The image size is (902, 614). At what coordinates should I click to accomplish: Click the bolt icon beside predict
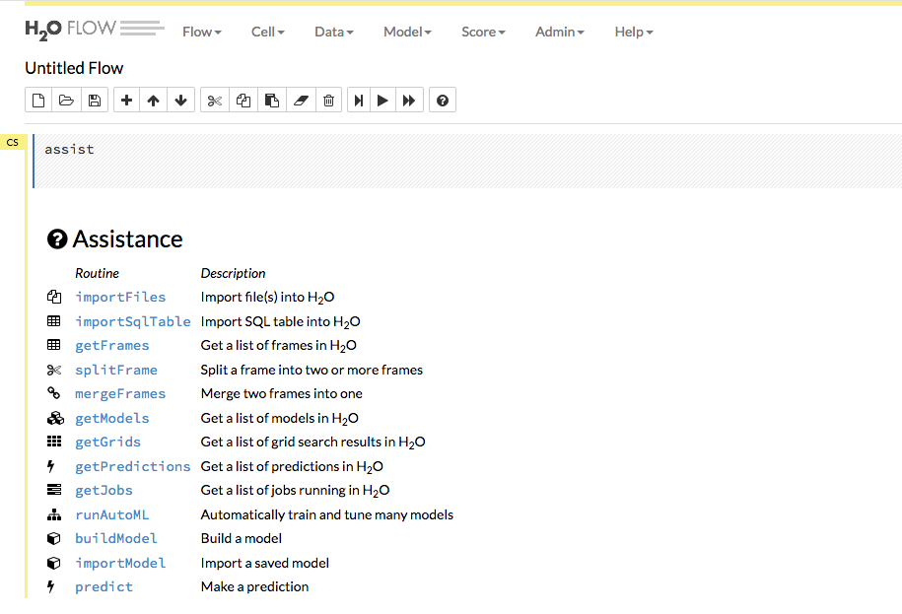point(51,586)
